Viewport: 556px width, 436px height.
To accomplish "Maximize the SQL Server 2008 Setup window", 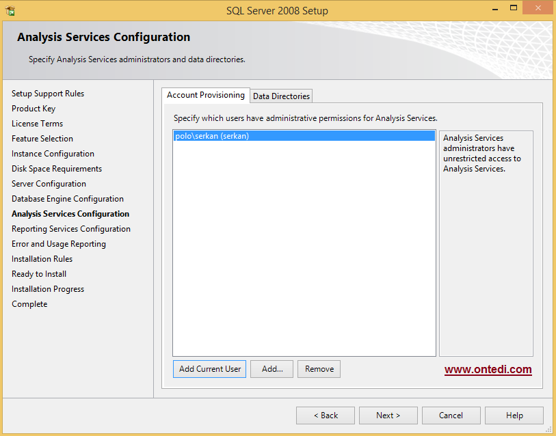I will point(513,8).
